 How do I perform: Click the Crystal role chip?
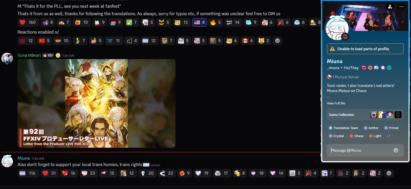(337, 136)
